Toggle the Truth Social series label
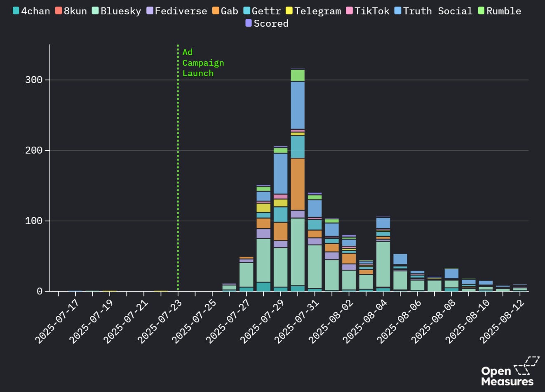 pos(438,11)
